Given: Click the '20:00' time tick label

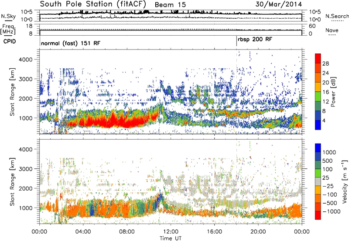Looking at the screenshot, I should 258,232.
